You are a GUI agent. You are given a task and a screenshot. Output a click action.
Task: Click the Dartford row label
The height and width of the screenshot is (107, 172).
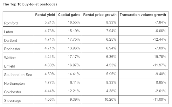(11, 40)
